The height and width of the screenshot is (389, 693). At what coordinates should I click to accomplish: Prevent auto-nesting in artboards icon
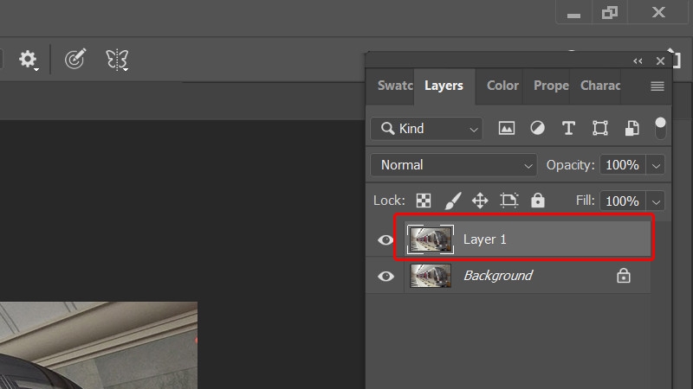508,201
